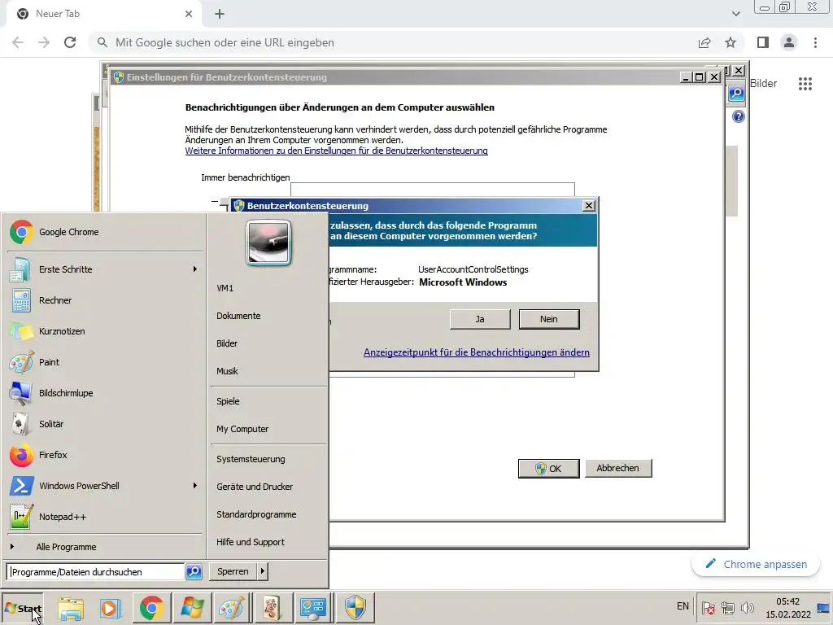Click the Action Center flag tray icon
Viewport: 833px width, 625px height.
point(709,607)
